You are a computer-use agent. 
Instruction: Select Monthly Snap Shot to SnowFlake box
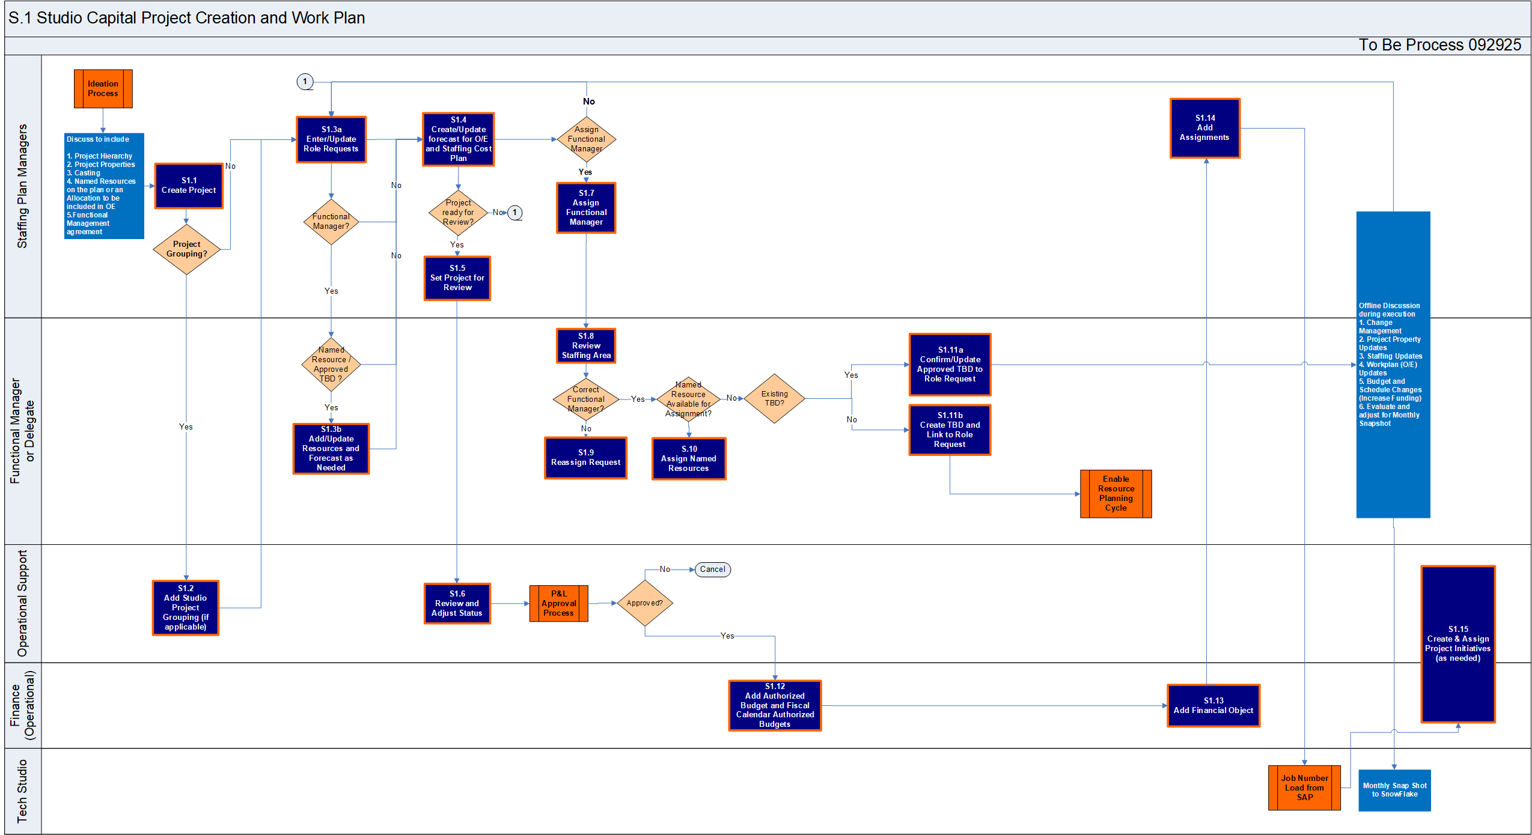[x=1394, y=790]
